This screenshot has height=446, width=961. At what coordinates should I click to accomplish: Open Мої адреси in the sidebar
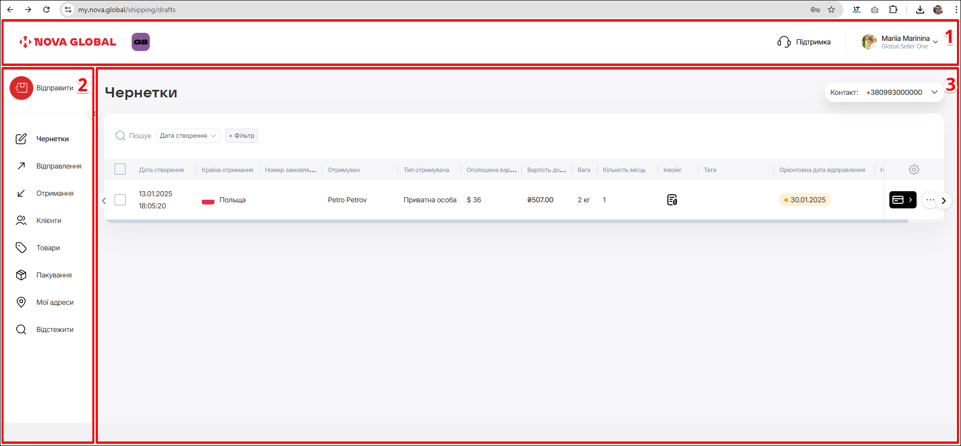54,302
